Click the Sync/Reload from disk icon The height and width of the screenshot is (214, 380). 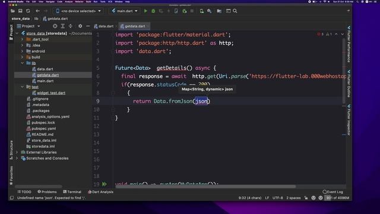coord(28,11)
